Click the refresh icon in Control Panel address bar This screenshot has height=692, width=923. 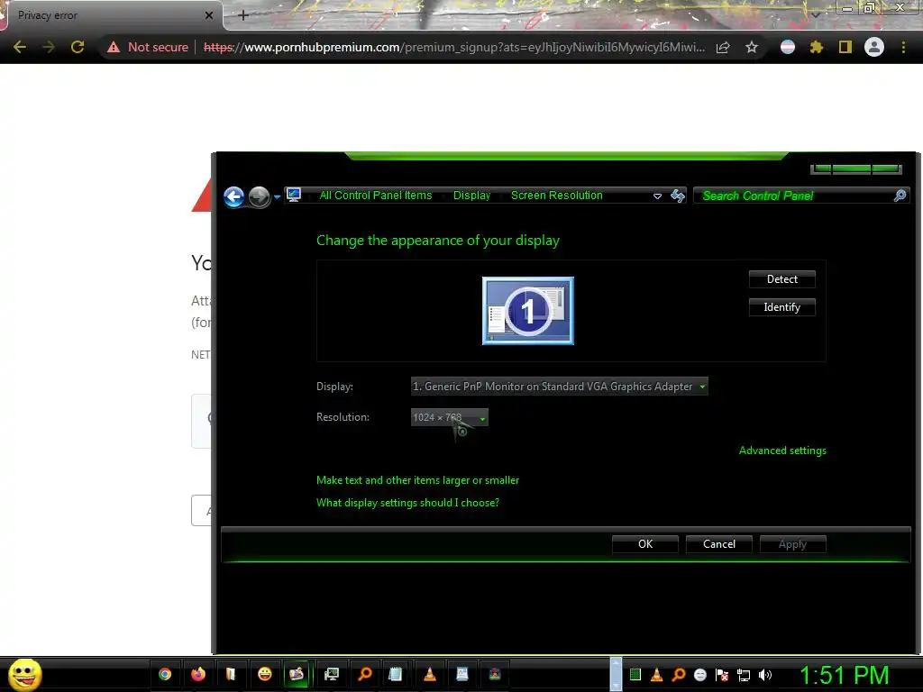[x=678, y=196]
